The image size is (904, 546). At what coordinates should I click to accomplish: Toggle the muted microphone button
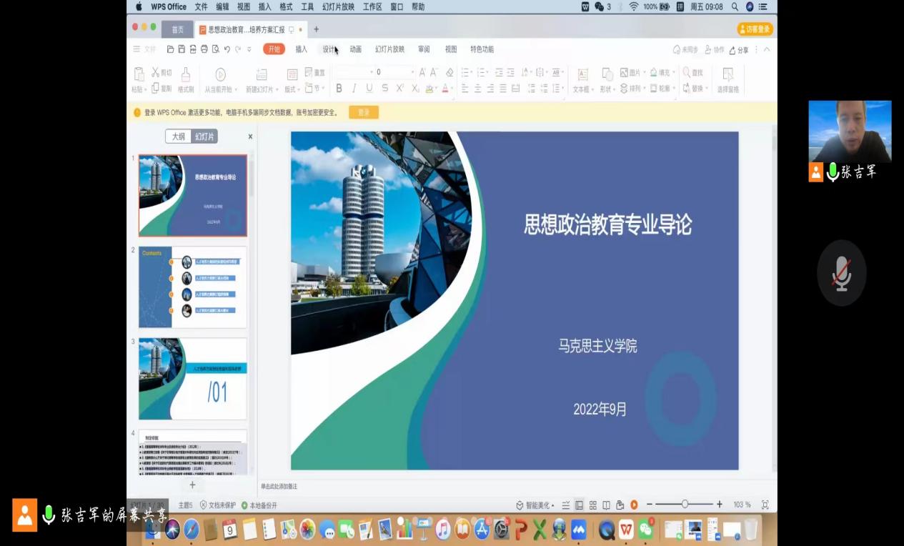pyautogui.click(x=841, y=273)
